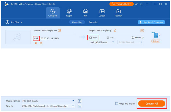Viewport: 171px width, 112px height.
Task: Open the Subtitle Disabled dropdown
Action: (130, 42)
